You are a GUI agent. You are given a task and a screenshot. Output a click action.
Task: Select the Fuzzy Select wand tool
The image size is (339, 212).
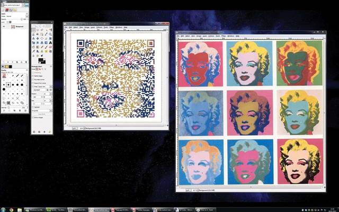pos(46,30)
